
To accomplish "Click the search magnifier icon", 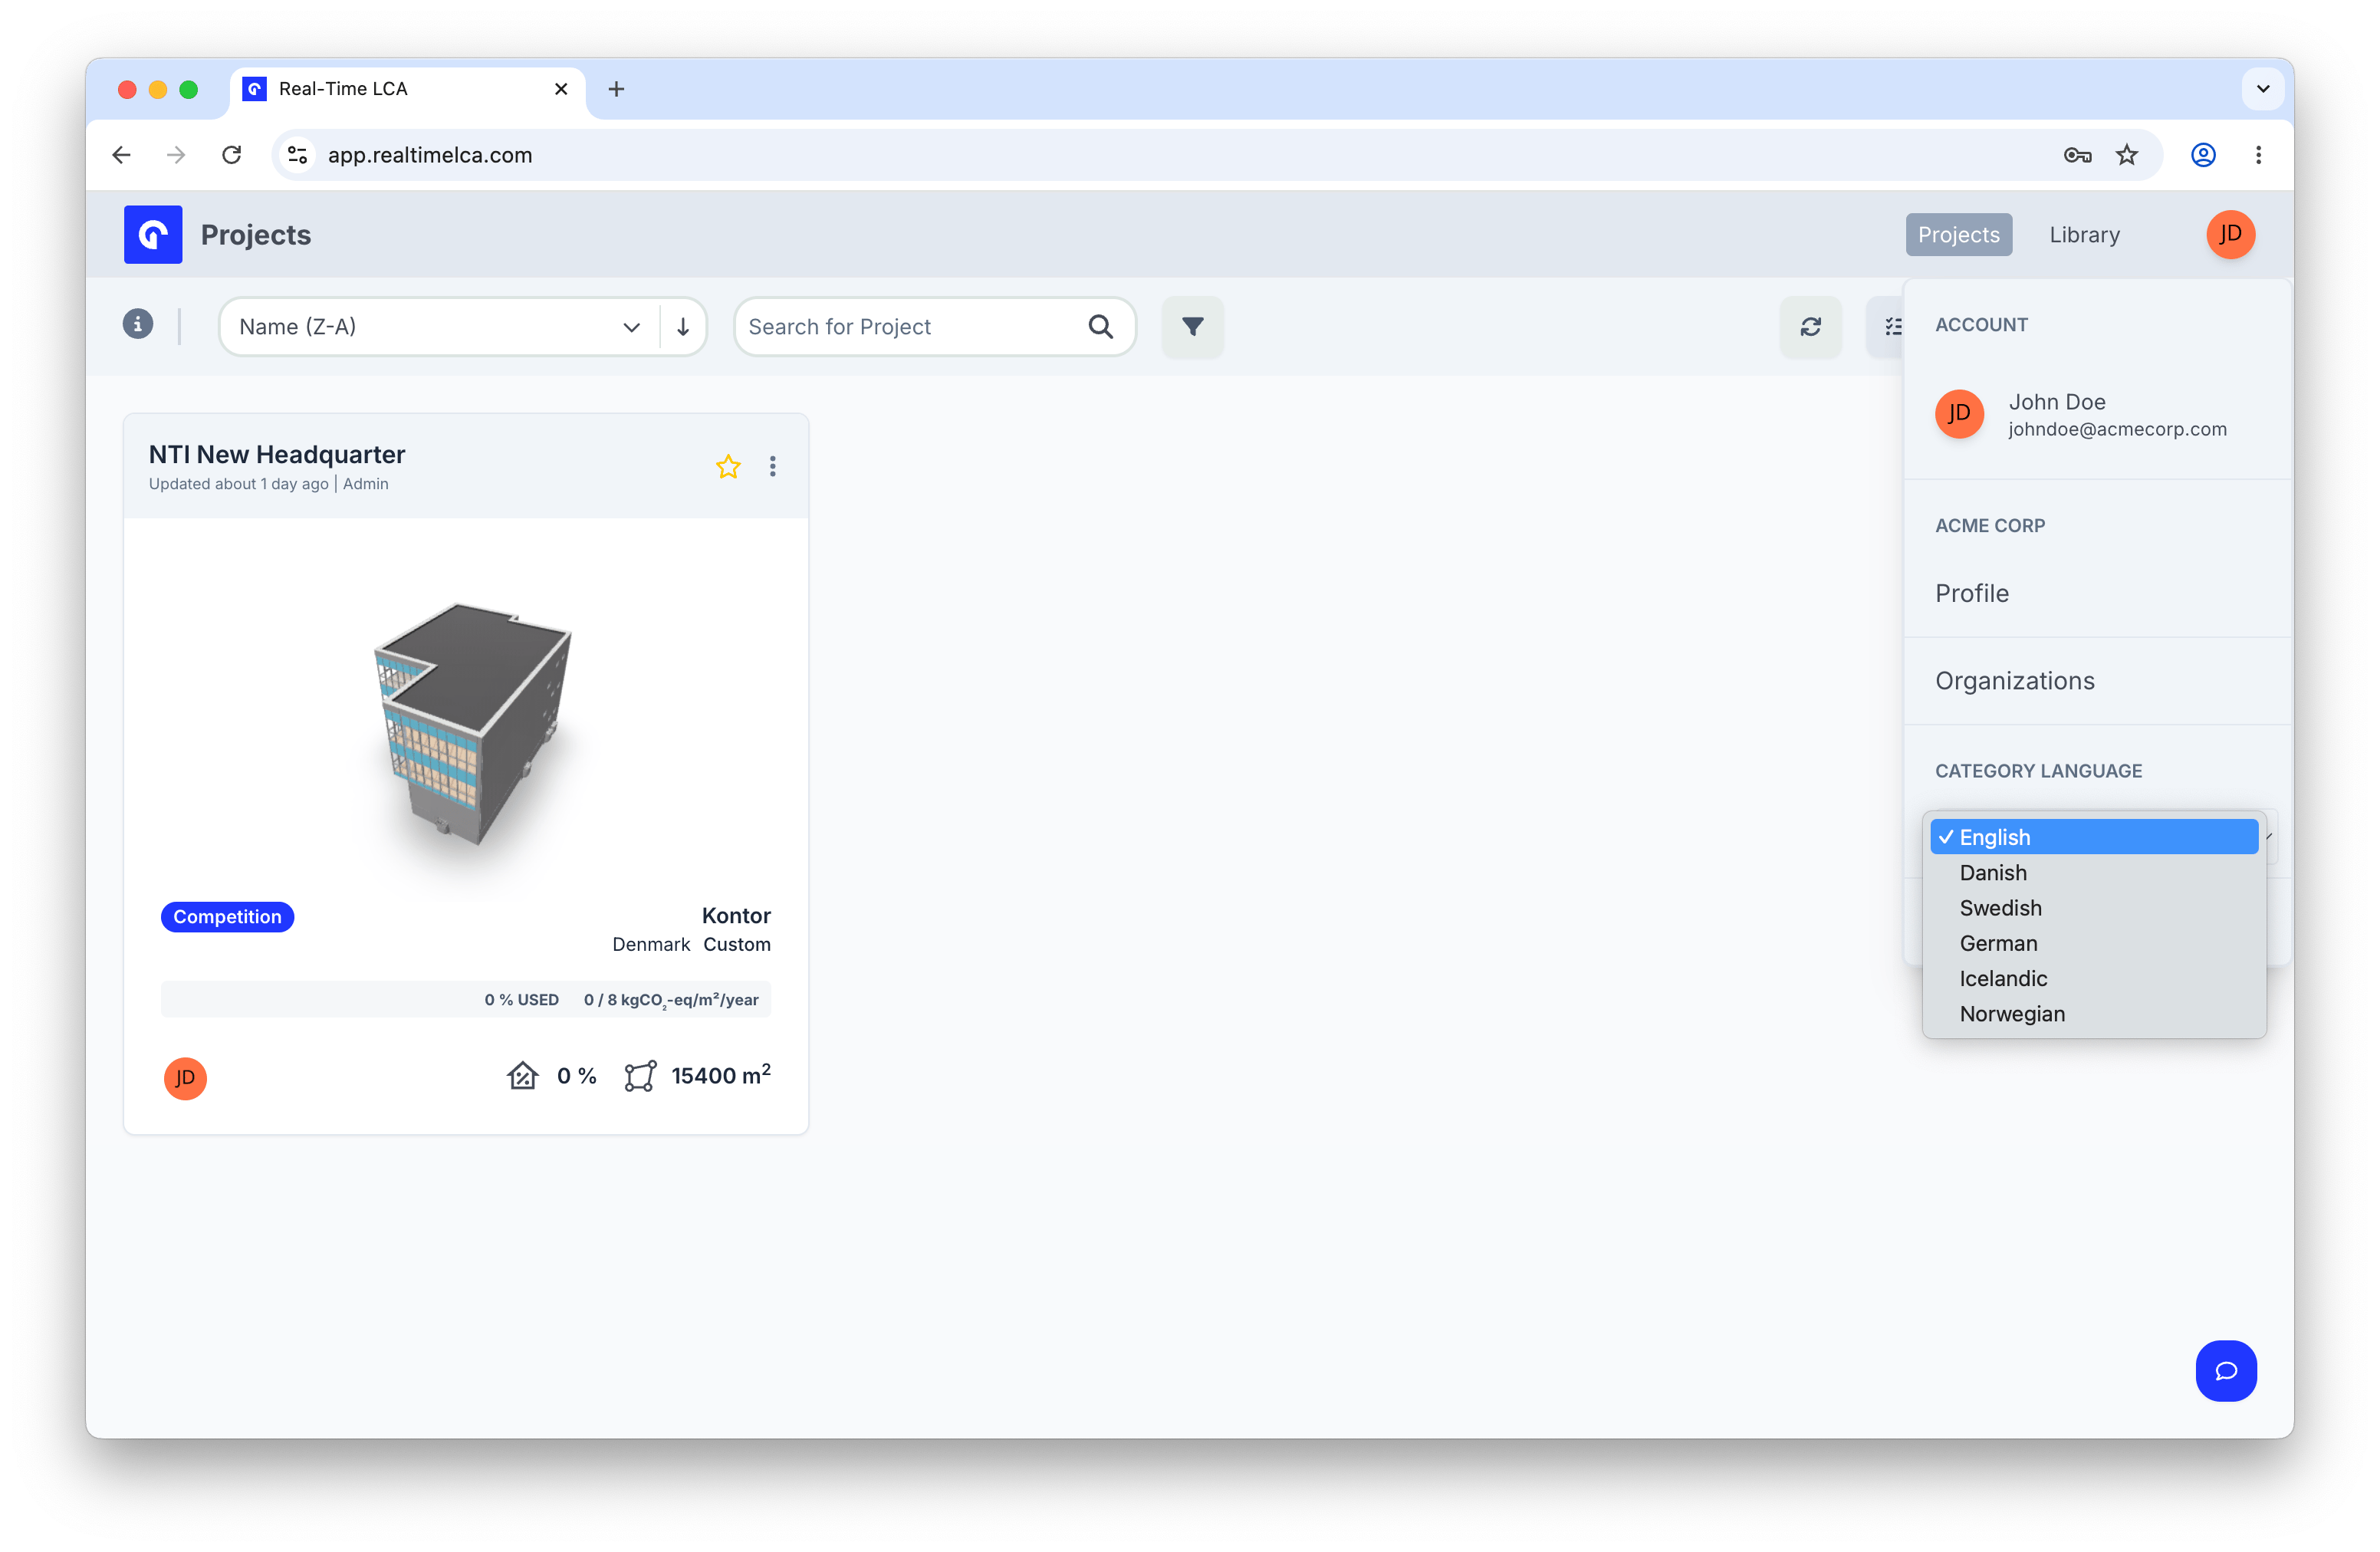I will pyautogui.click(x=1100, y=327).
